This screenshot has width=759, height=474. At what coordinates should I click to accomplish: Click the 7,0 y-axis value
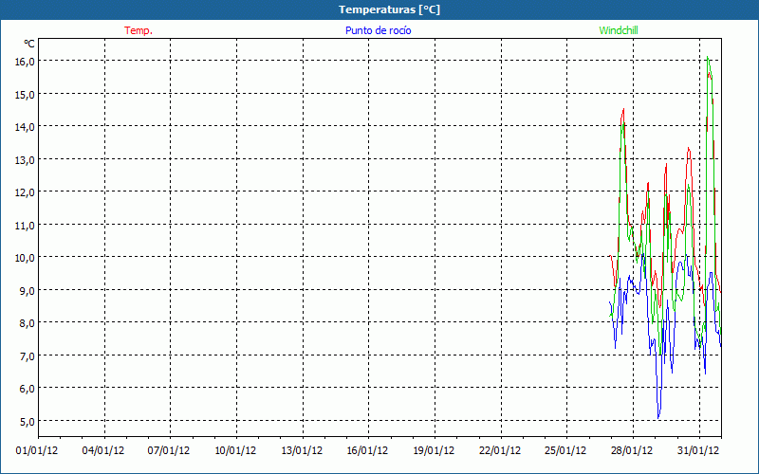click(x=27, y=356)
